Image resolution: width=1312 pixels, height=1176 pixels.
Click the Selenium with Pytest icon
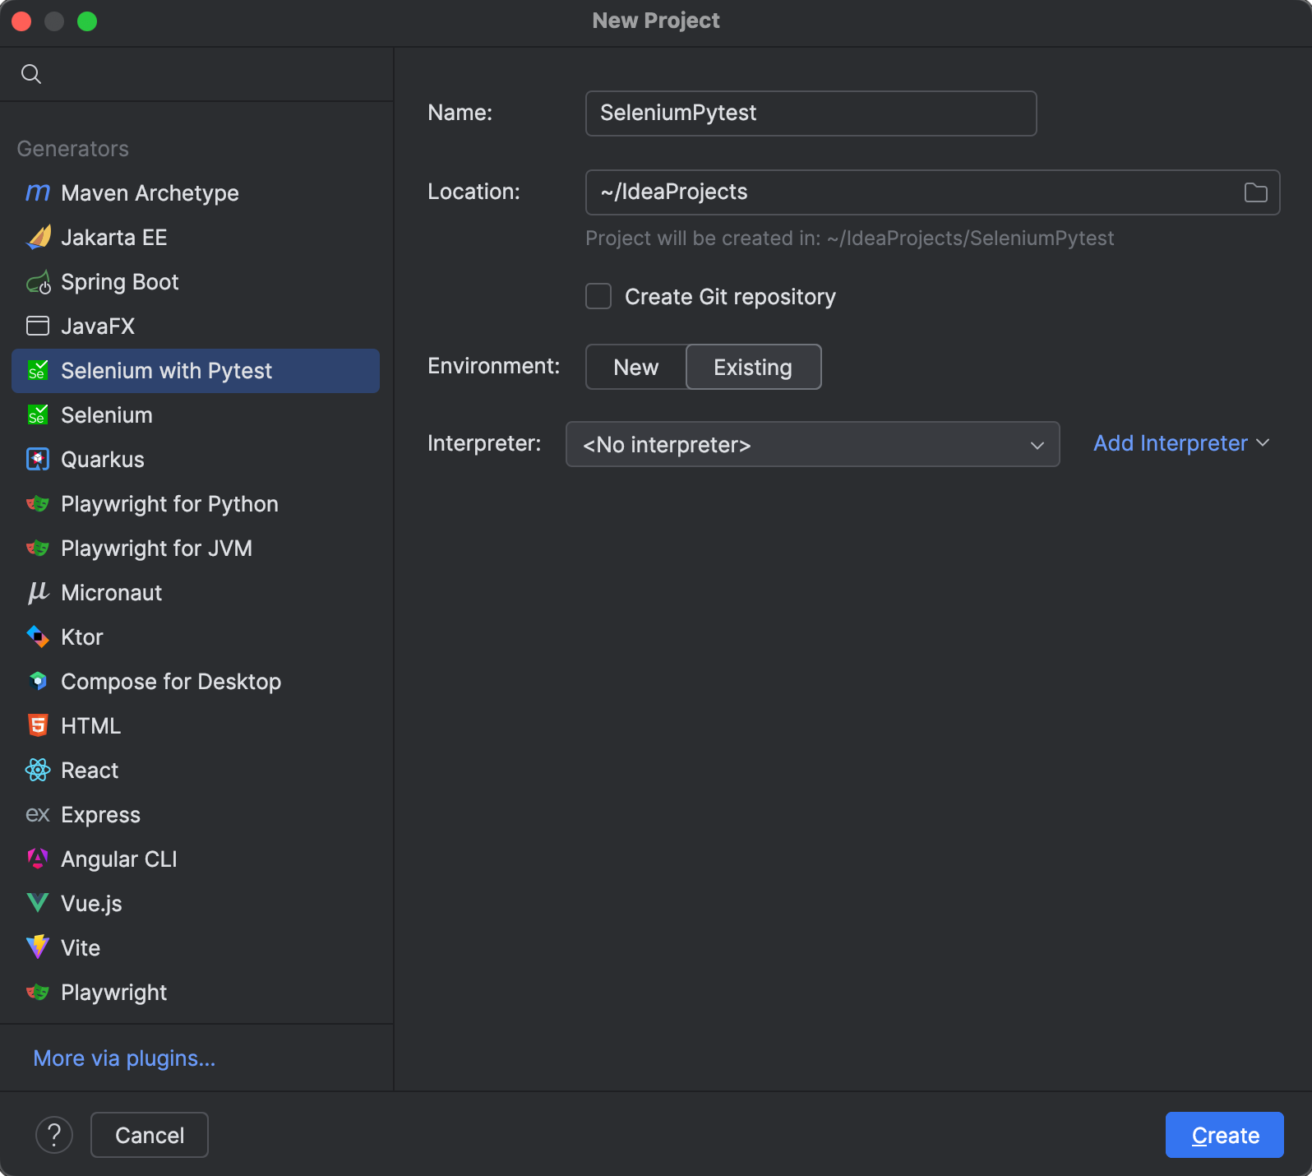click(38, 370)
